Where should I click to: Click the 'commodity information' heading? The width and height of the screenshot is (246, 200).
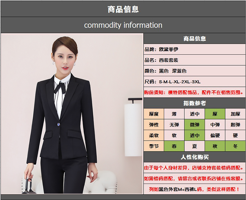pos(123,25)
